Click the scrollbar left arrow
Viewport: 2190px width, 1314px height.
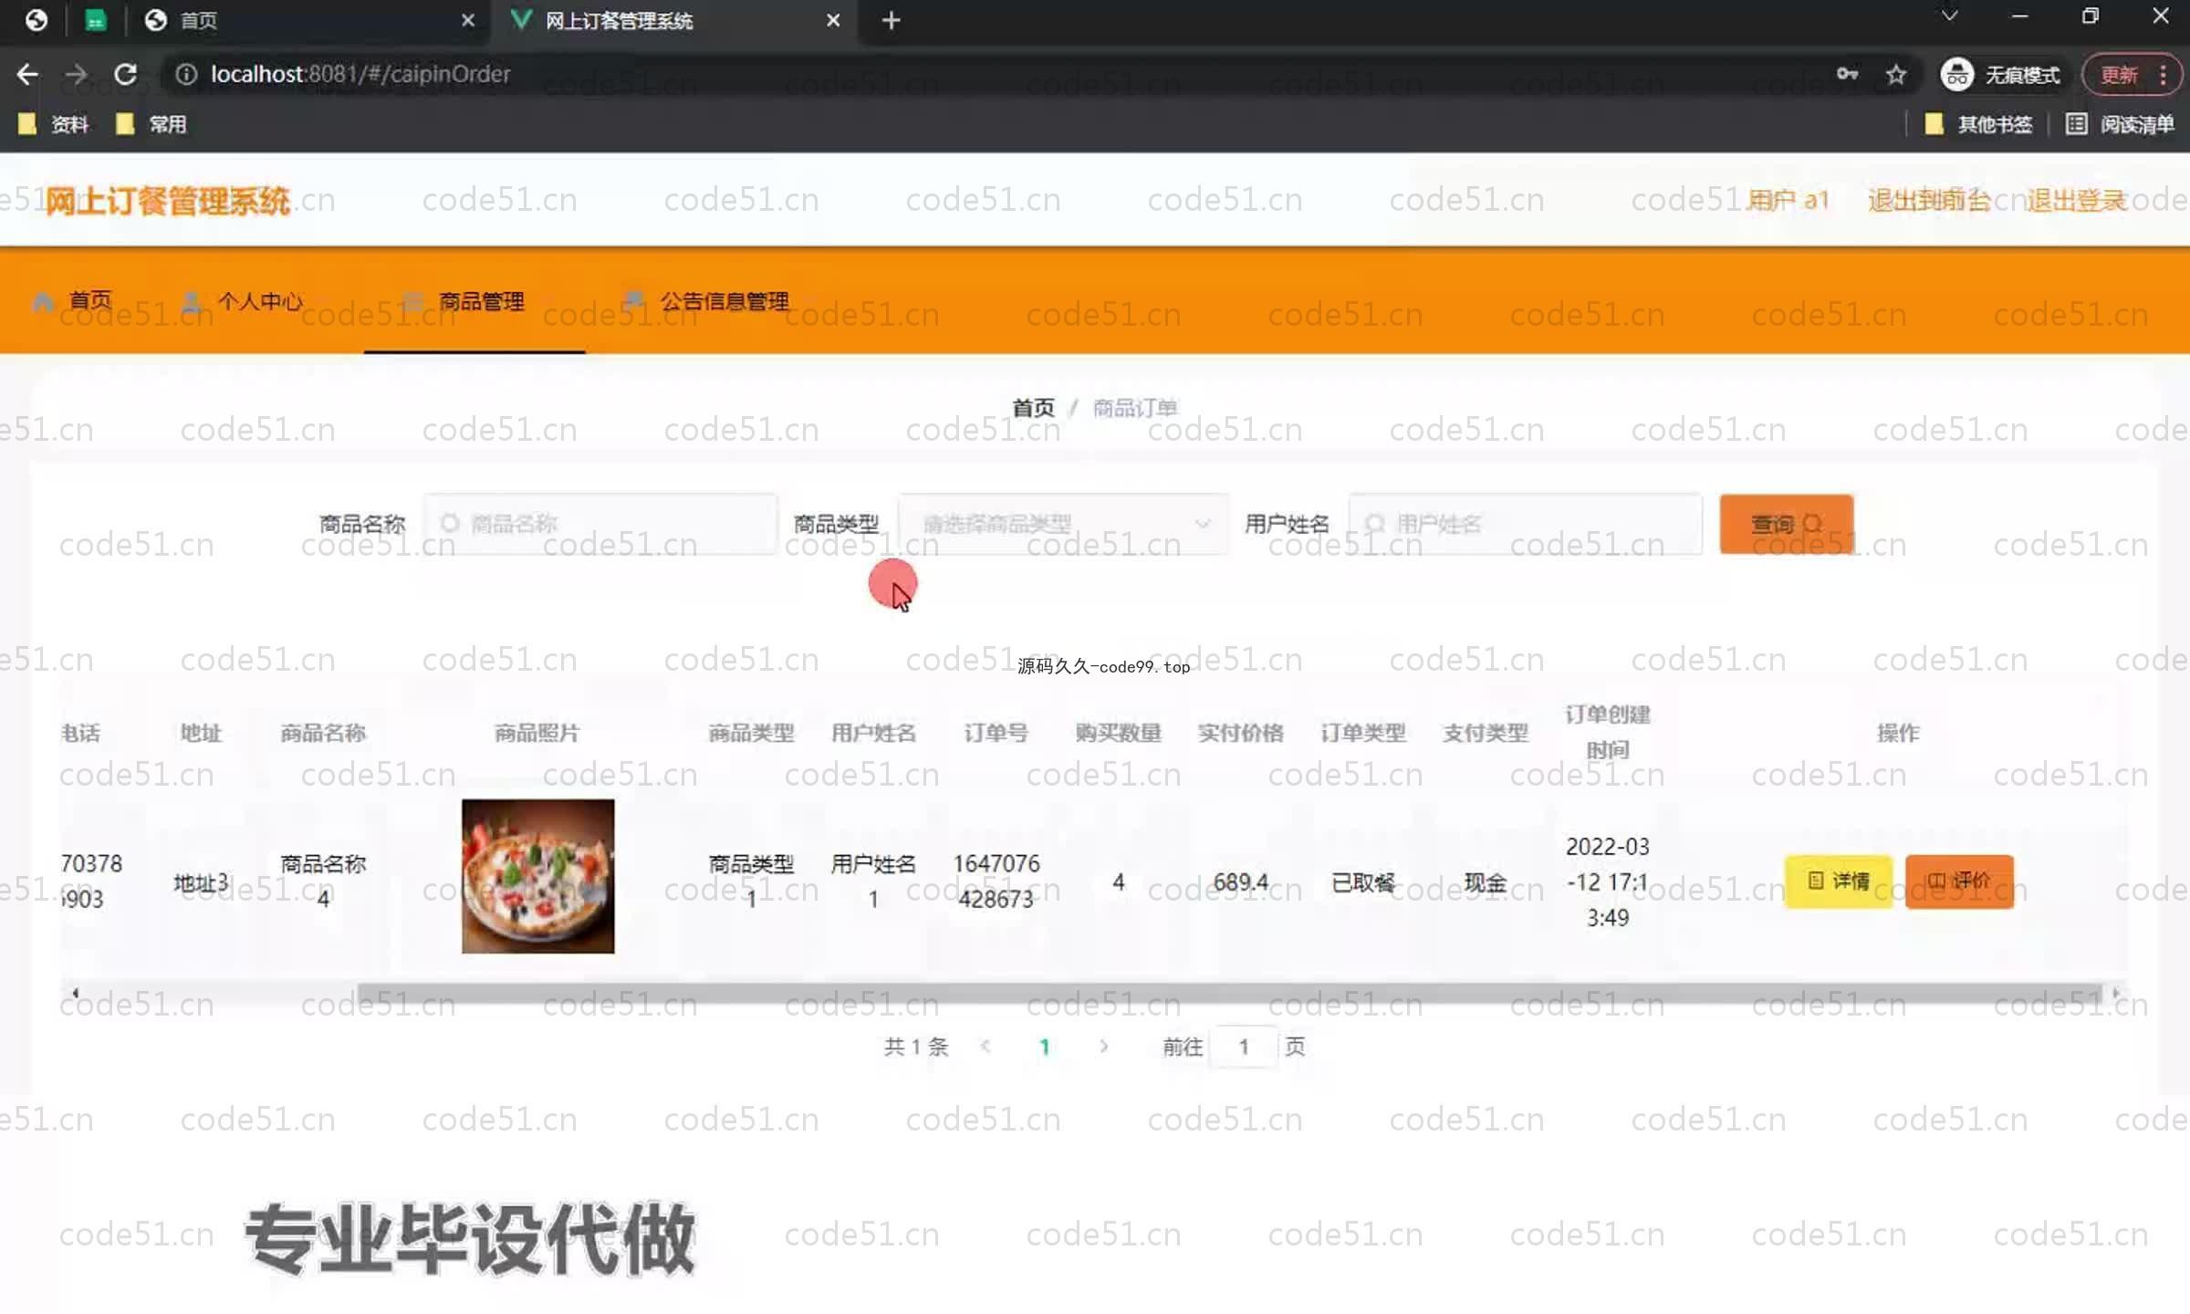pyautogui.click(x=75, y=993)
